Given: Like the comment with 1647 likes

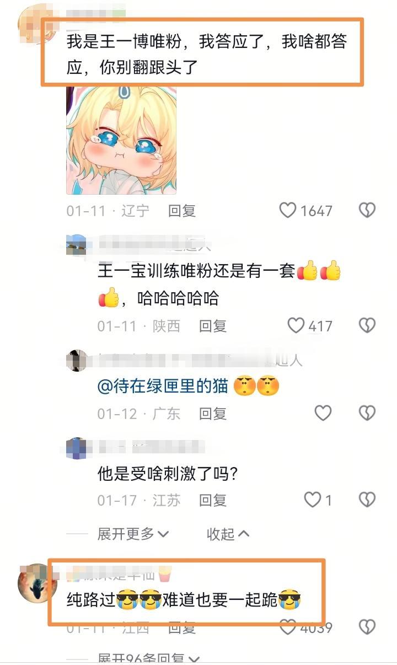Looking at the screenshot, I should (x=288, y=210).
